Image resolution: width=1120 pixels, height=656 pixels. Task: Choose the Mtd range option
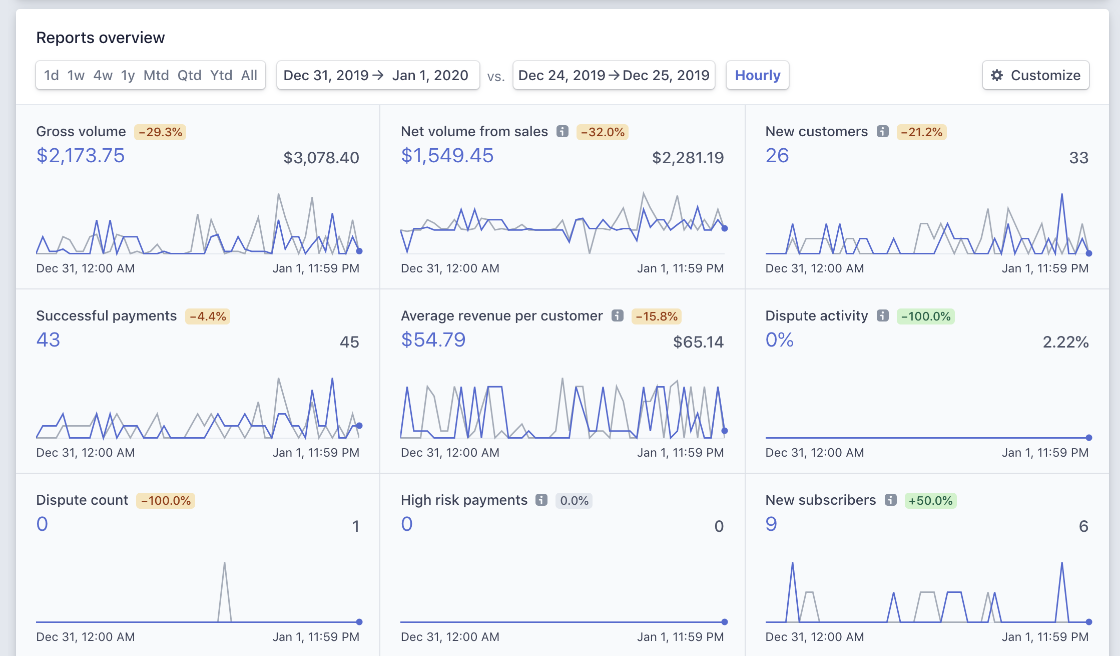click(x=156, y=76)
